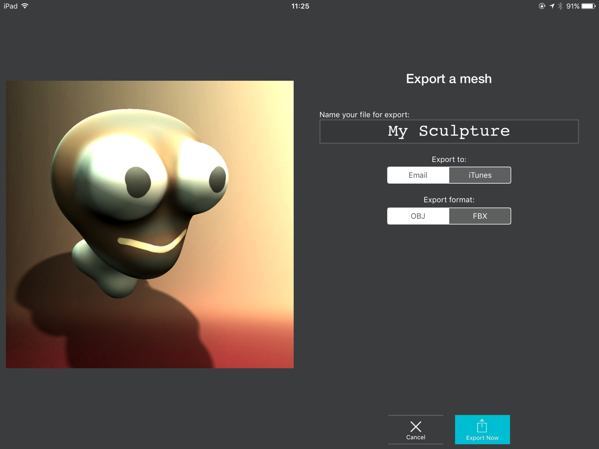
Task: Click the Cancel X icon
Action: pyautogui.click(x=416, y=426)
